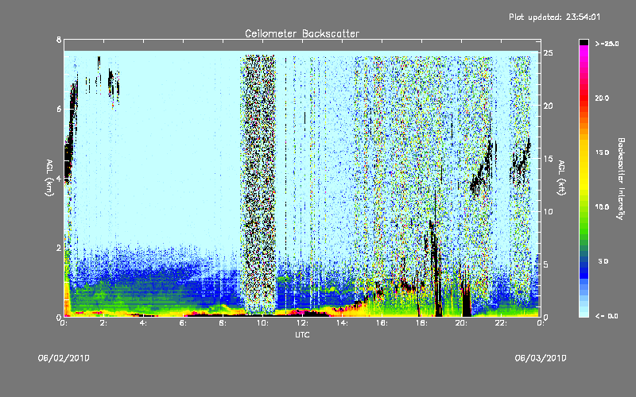Click the '10' kft tick on the right axis

coord(549,211)
